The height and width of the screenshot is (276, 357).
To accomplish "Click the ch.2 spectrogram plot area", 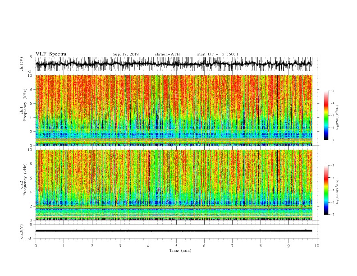I will pyautogui.click(x=174, y=185).
